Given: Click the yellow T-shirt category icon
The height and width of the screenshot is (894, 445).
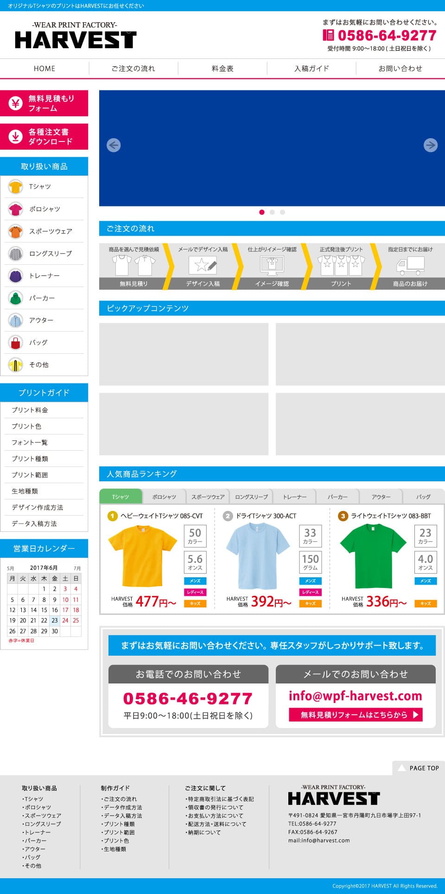Looking at the screenshot, I should tap(15, 187).
